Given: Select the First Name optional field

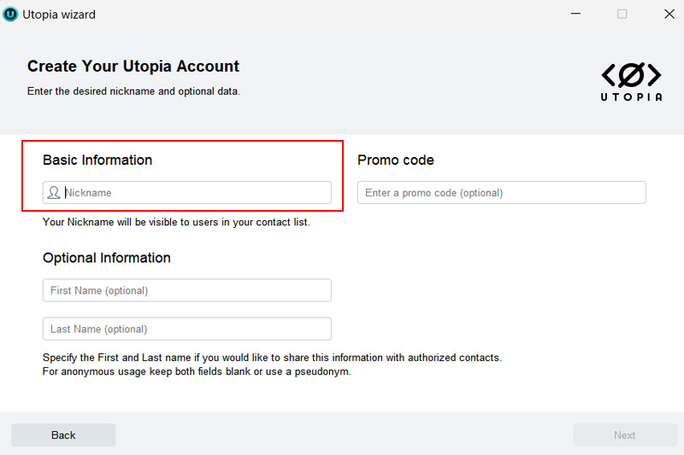Looking at the screenshot, I should (186, 290).
